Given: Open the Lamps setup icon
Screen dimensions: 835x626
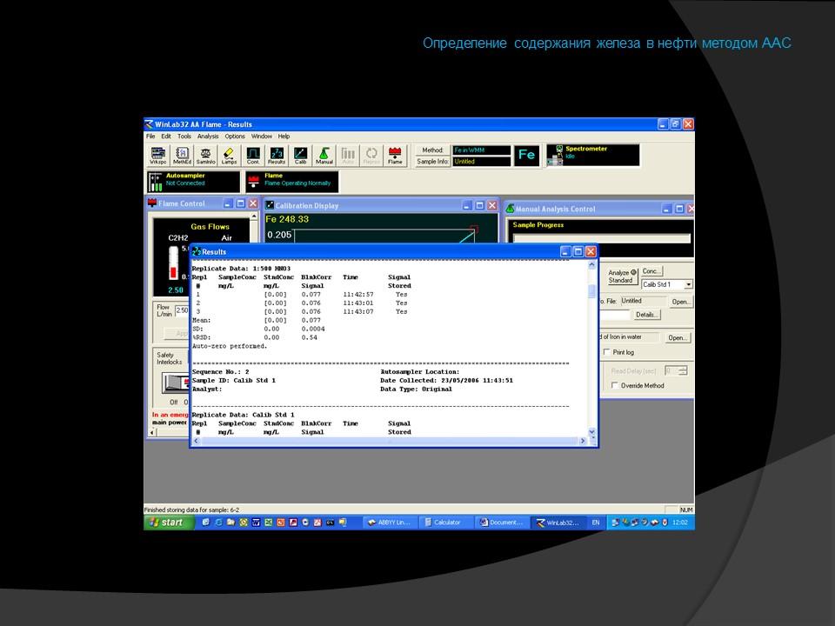Looking at the screenshot, I should (x=229, y=156).
